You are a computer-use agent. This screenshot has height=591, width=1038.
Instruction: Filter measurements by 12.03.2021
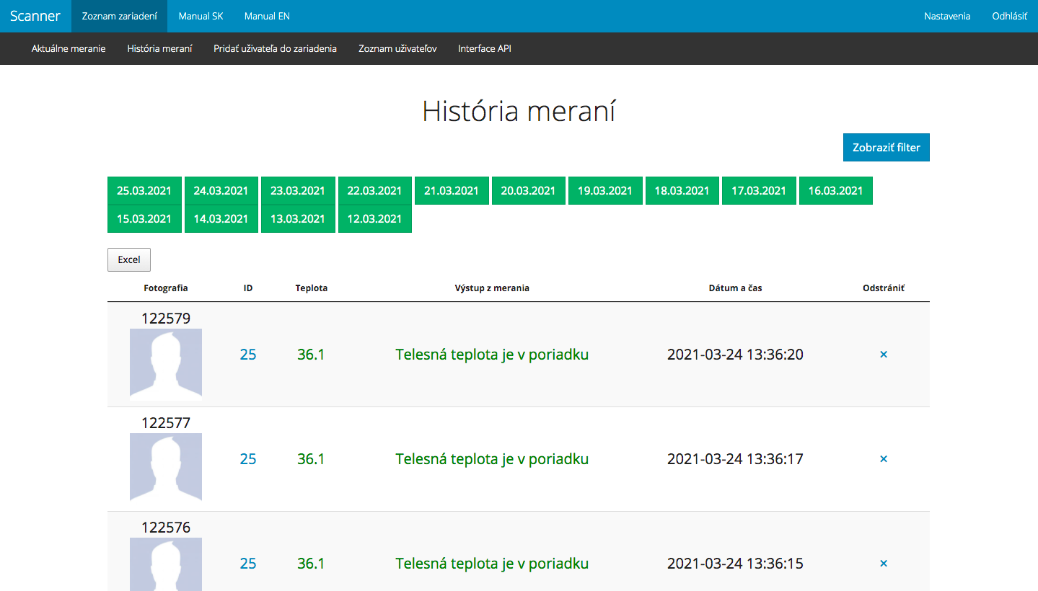374,219
